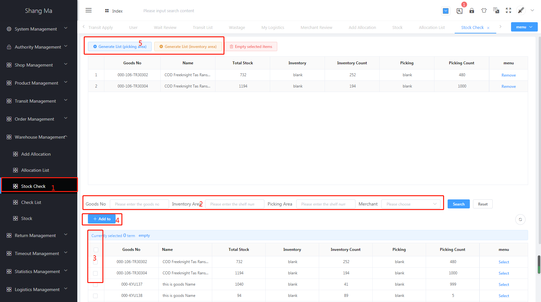The image size is (541, 302).
Task: Select goods 000-KYU137 via Select link
Action: [504, 285]
